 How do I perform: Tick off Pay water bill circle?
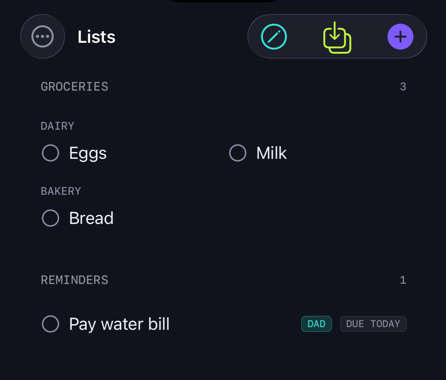click(51, 324)
